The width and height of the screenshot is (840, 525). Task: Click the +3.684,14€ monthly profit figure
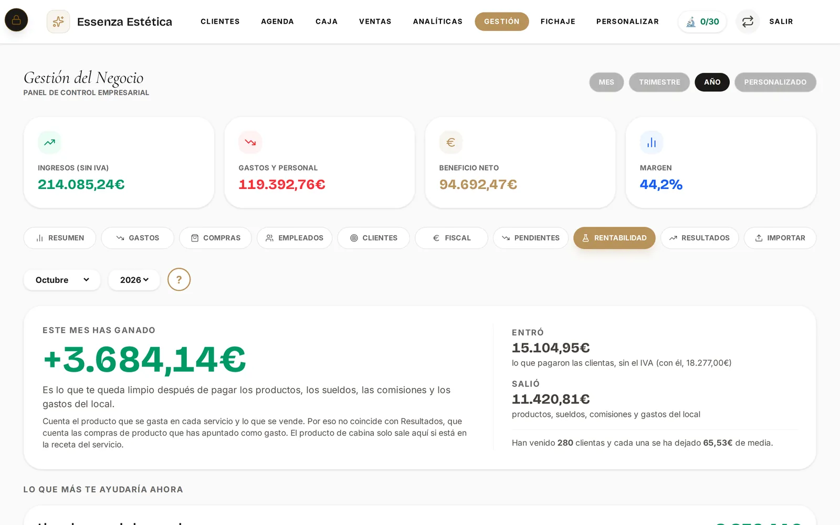144,360
